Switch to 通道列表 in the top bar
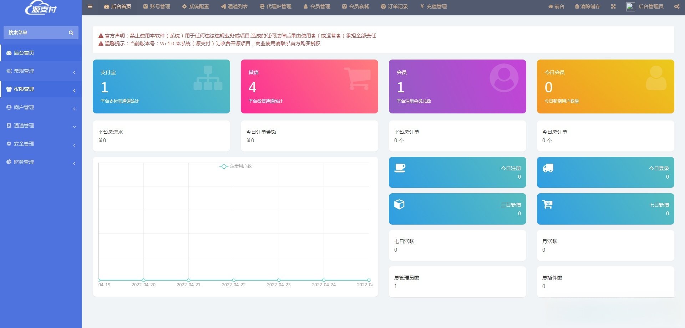This screenshot has height=328, width=685. (x=234, y=6)
